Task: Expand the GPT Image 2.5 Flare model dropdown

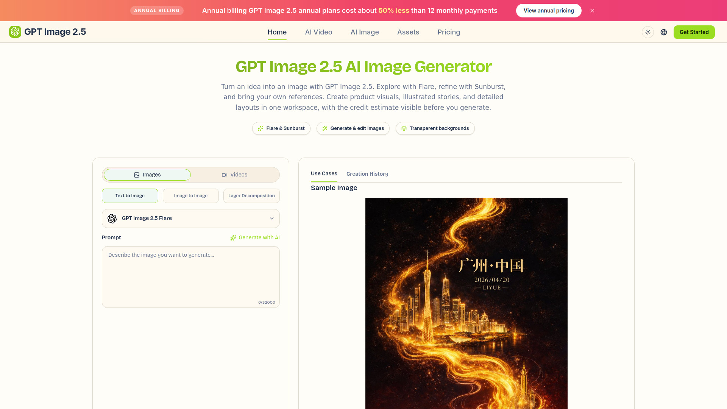Action: 191,219
